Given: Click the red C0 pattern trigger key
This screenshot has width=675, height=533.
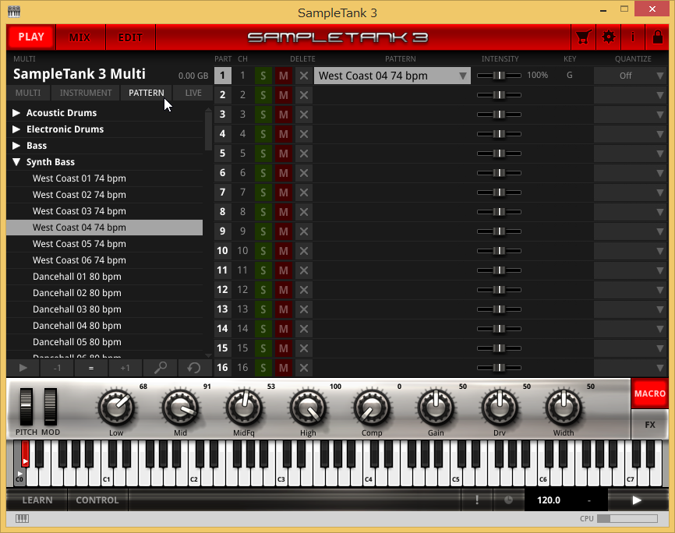Looking at the screenshot, I should tap(26, 454).
